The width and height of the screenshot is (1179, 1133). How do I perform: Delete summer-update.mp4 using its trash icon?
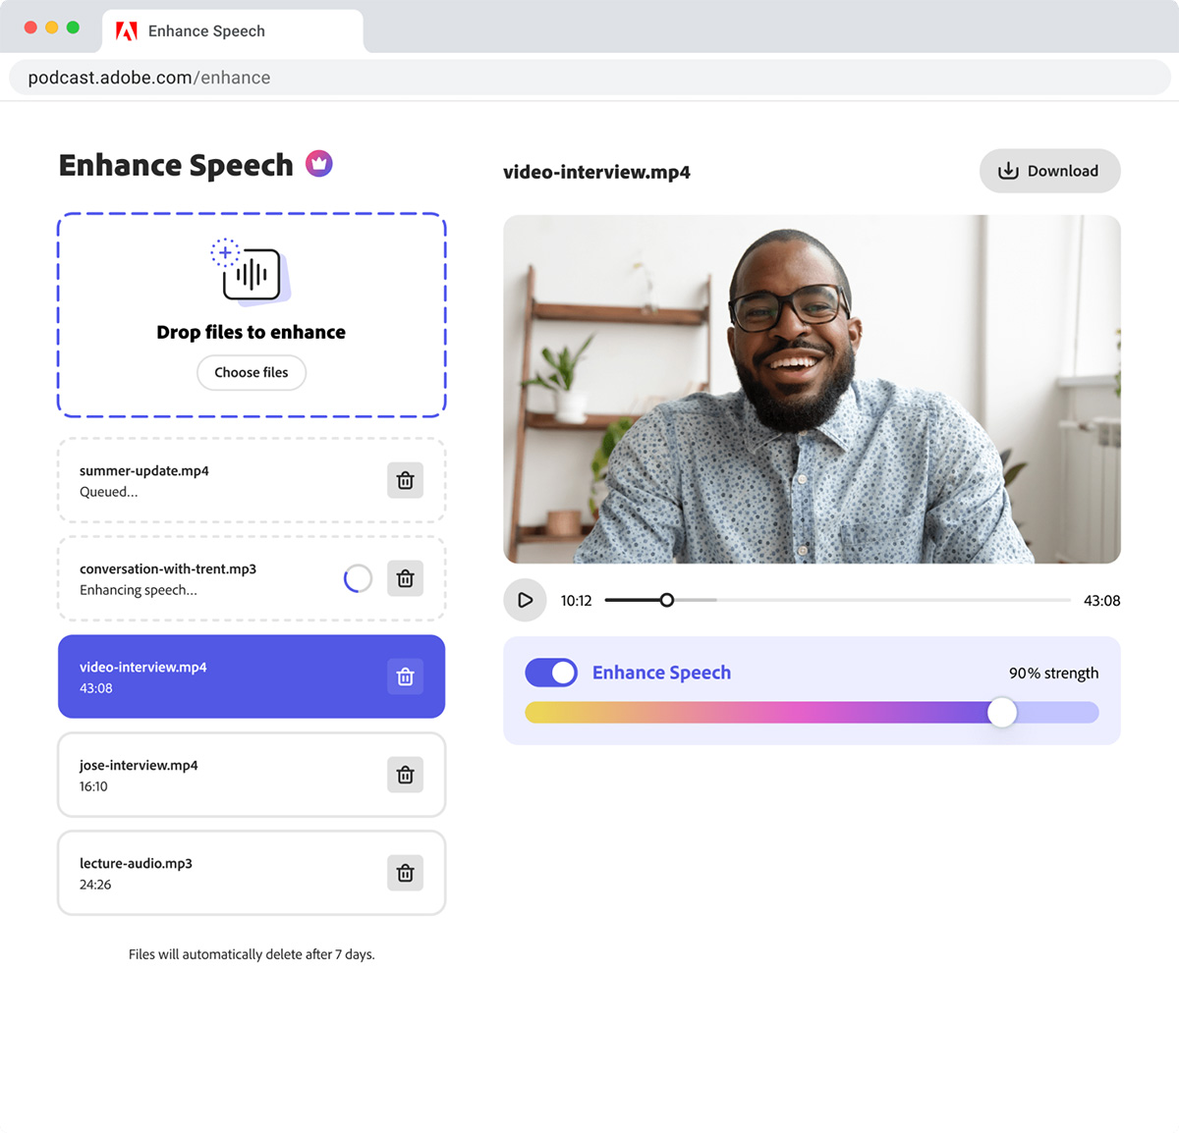click(x=405, y=480)
